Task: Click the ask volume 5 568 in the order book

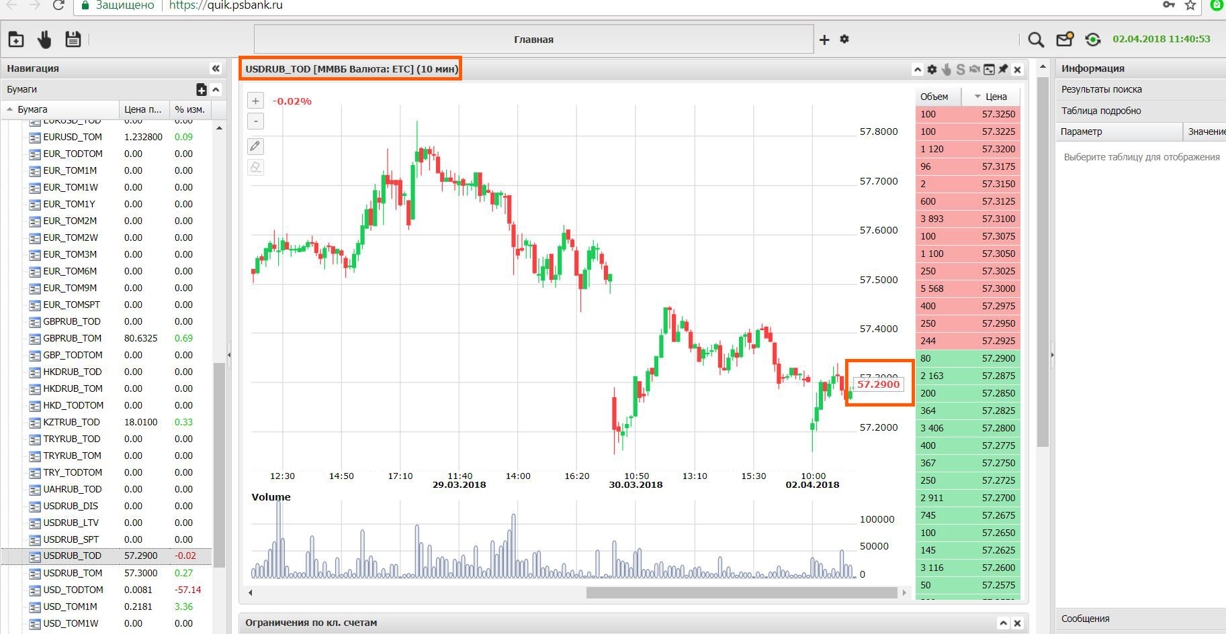Action: 932,288
